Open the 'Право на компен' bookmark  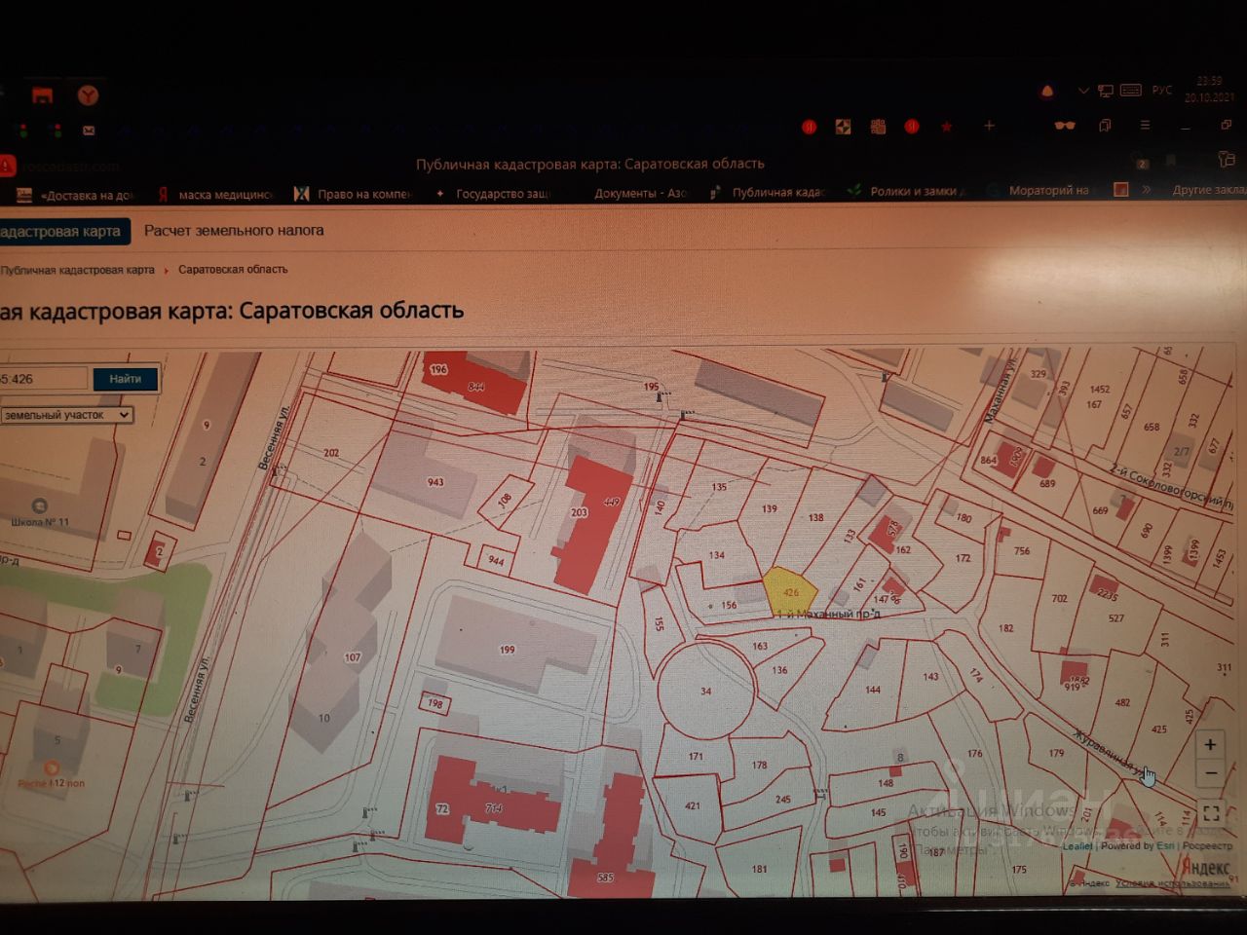click(354, 194)
